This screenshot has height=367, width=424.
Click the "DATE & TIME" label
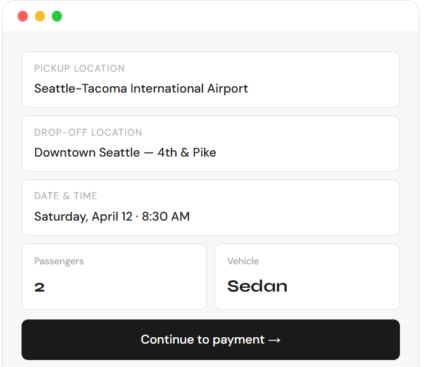pyautogui.click(x=66, y=196)
